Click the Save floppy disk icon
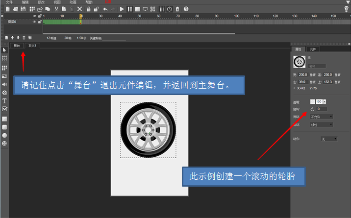Viewport: 351px width, 218px height. point(24,9)
